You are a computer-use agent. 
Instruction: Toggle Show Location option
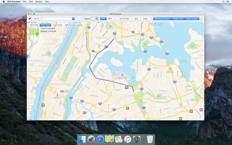tap(192, 19)
